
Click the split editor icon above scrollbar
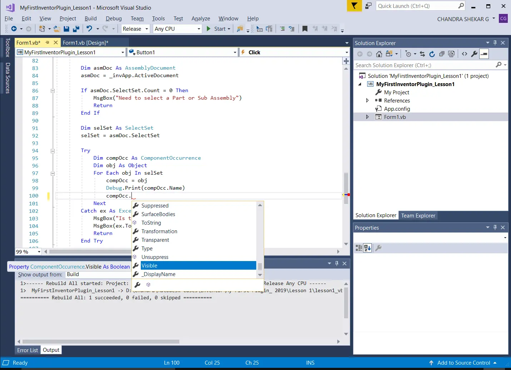click(x=346, y=61)
